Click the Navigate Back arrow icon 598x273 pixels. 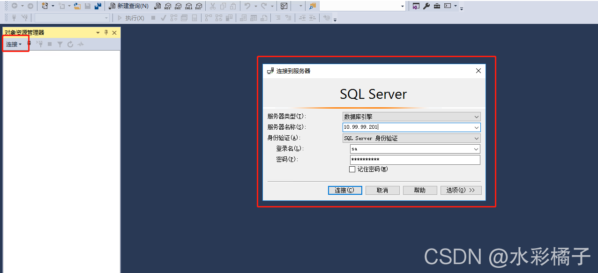[14, 6]
